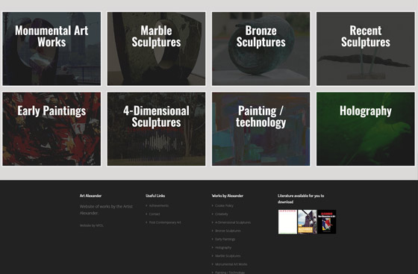Download the white Alexander book cover
The width and height of the screenshot is (418, 274).
point(287,222)
